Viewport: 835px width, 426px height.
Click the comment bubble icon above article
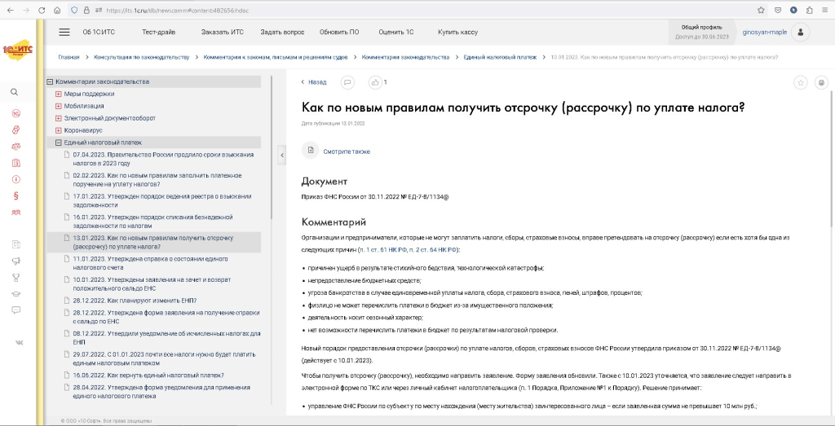click(347, 82)
